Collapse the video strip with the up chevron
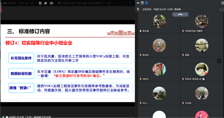Viewport: 224px width, 118px height. click(x=180, y=15)
